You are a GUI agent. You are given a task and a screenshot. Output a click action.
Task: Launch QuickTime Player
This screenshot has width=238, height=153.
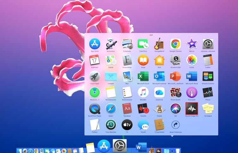[95, 109]
